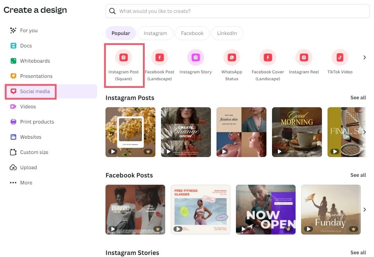Toggle the Instagram filter pill
The height and width of the screenshot is (257, 374).
[155, 33]
